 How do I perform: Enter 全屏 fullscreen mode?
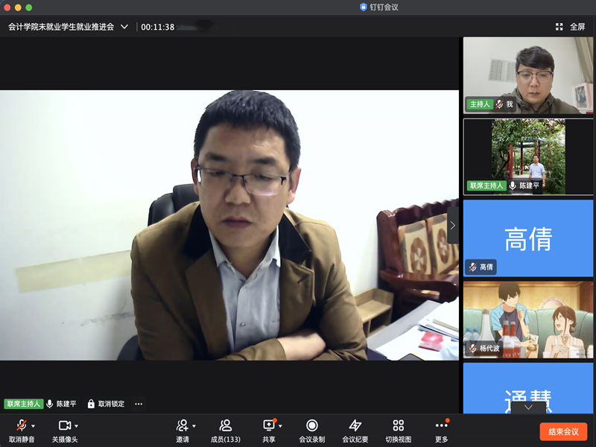pos(571,27)
